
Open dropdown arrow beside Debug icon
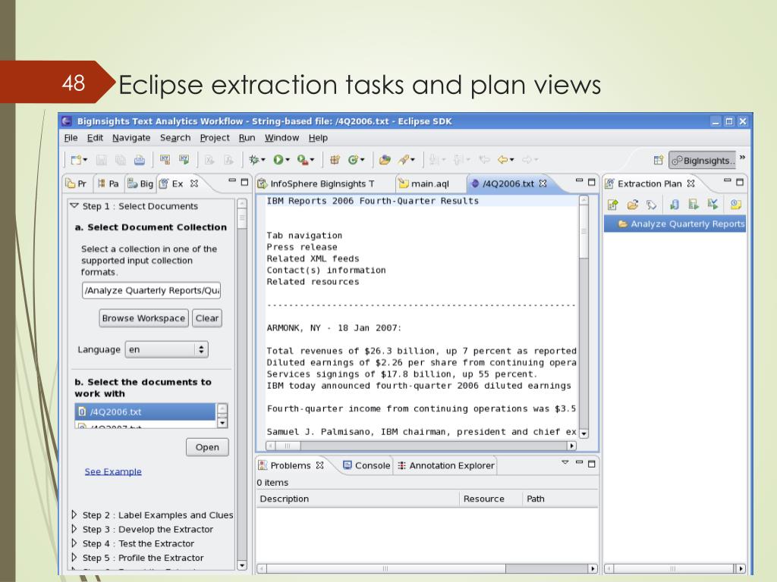click(263, 160)
